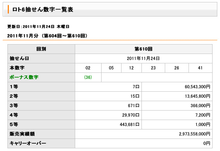Click the 2011年11月分 第604回～第610回 subheading
The image size is (220, 151).
(47, 36)
